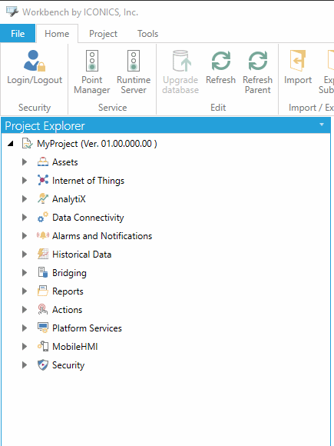Image resolution: width=334 pixels, height=446 pixels.
Task: Switch to the Project ribbon tab
Action: [x=103, y=34]
